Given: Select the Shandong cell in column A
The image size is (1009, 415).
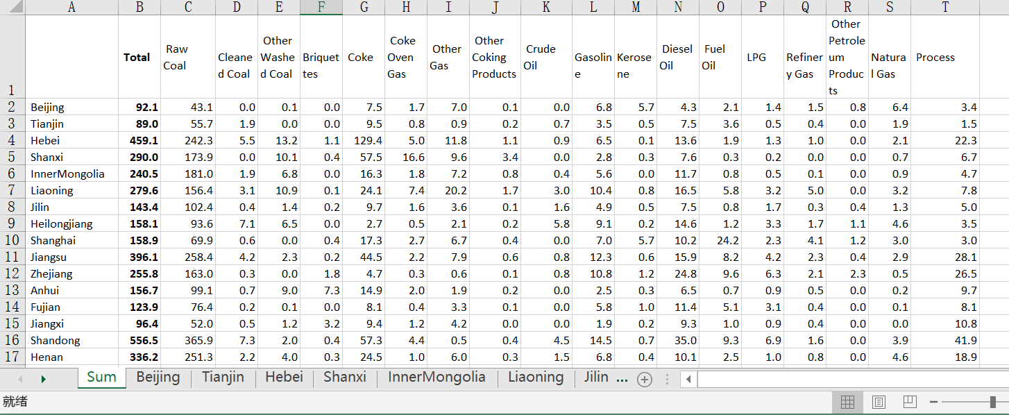Looking at the screenshot, I should 56,341.
